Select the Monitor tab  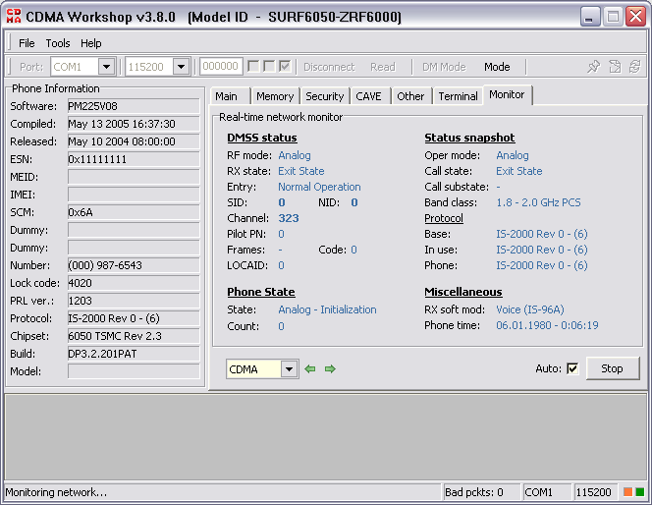pyautogui.click(x=507, y=95)
